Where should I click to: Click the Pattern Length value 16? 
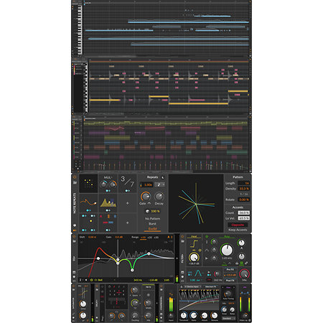244,183
